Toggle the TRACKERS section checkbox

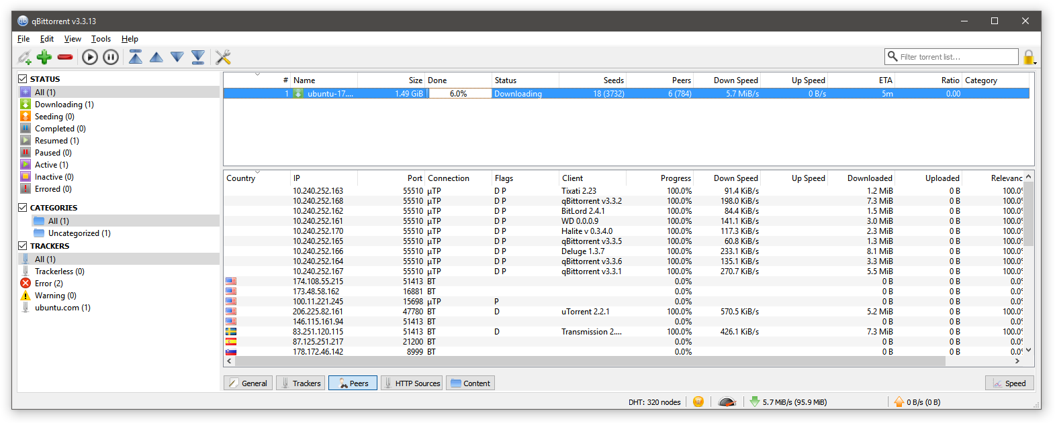[23, 245]
